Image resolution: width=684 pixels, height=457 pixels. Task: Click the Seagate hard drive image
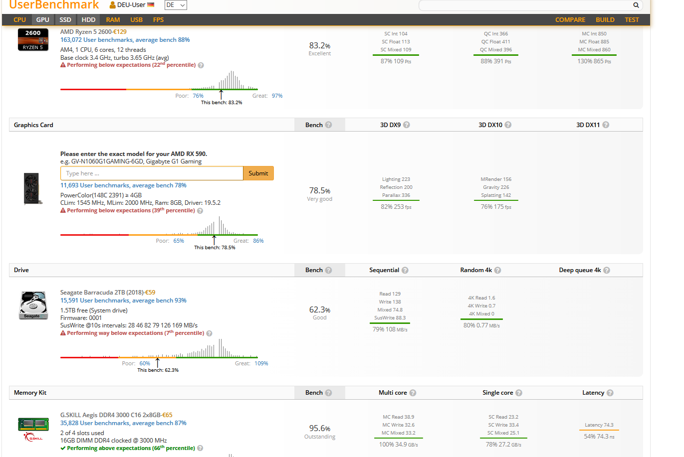[33, 305]
